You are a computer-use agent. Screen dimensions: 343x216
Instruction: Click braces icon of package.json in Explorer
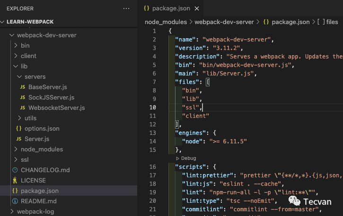(15, 191)
